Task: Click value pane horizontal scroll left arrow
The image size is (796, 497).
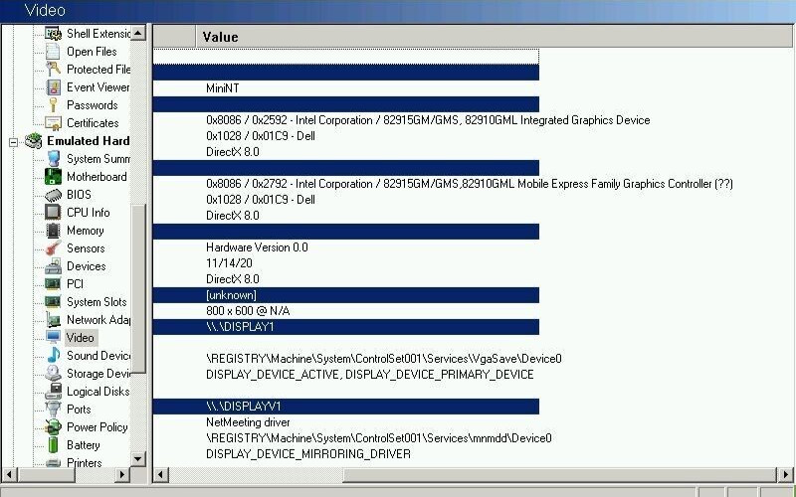Action: [161, 475]
